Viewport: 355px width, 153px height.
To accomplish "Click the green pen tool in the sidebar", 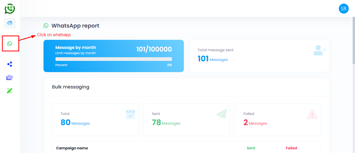I will [10, 91].
